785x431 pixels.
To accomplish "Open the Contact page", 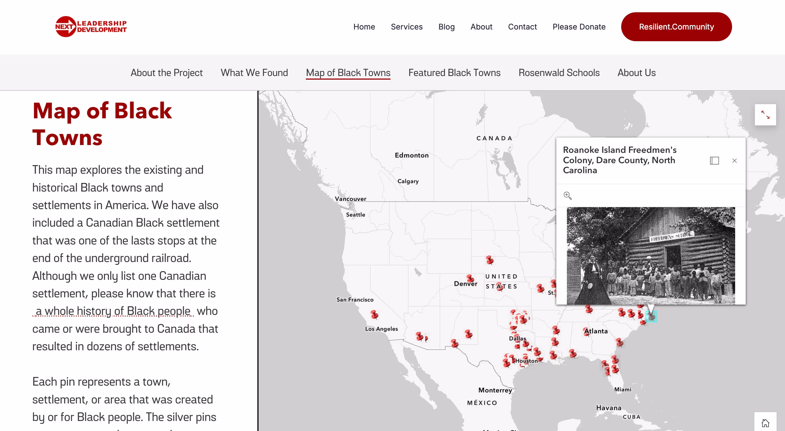I will [x=522, y=27].
